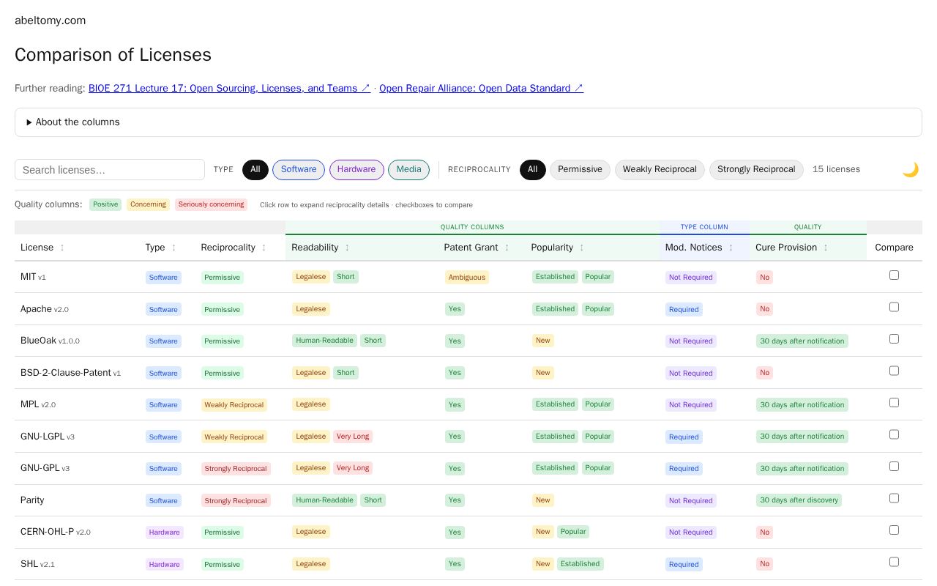Sort by Type column arrow icon
The width and height of the screenshot is (937, 586).
tap(173, 248)
